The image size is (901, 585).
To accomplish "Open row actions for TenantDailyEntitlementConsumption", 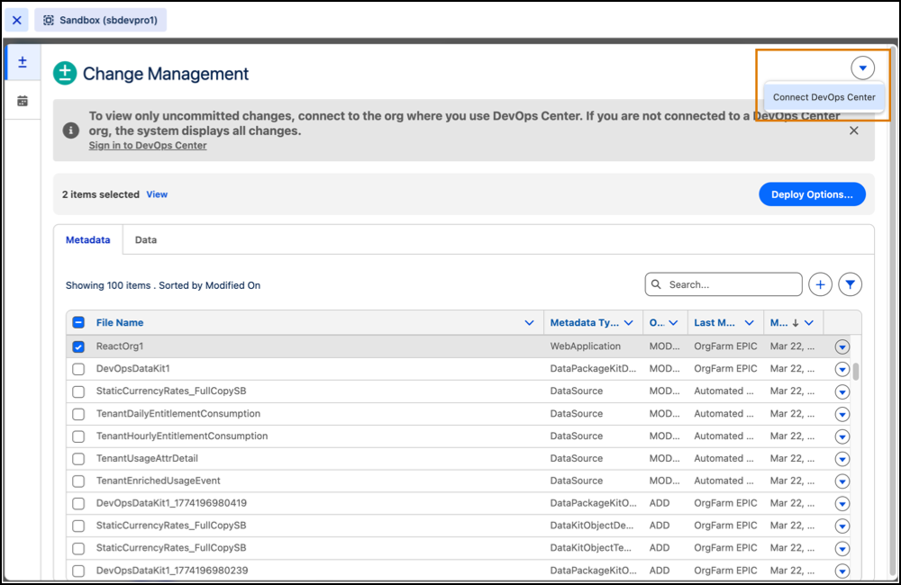I will coord(842,414).
